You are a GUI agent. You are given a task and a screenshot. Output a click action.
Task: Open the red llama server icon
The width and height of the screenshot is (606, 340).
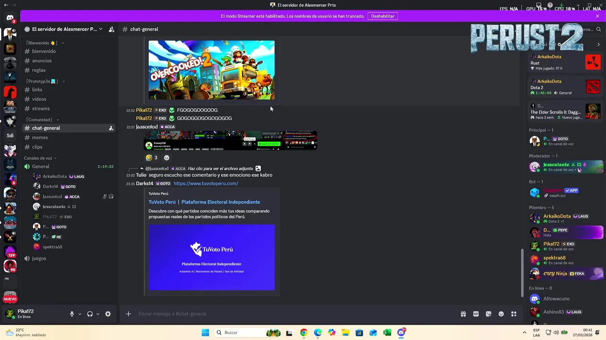click(10, 91)
